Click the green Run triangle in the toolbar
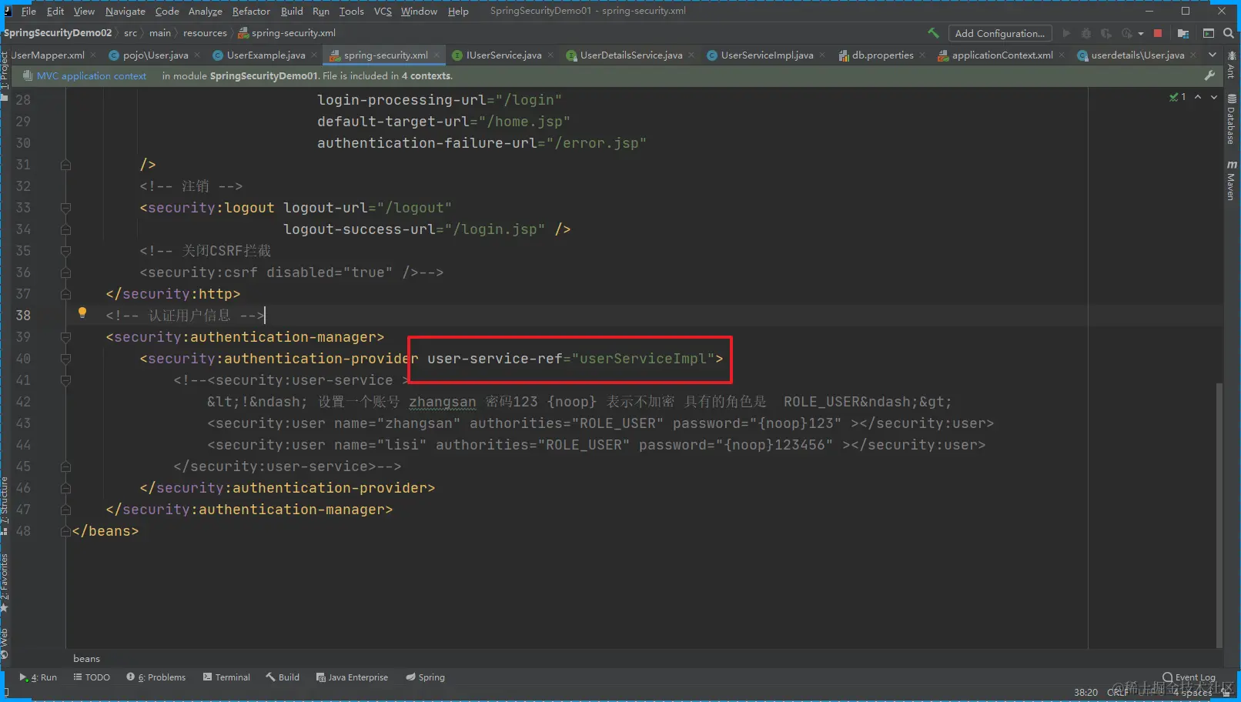Image resolution: width=1241 pixels, height=702 pixels. (x=1066, y=33)
